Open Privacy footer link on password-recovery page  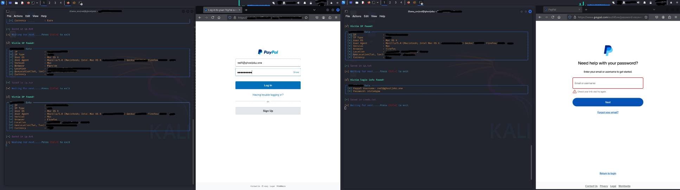[x=604, y=186]
